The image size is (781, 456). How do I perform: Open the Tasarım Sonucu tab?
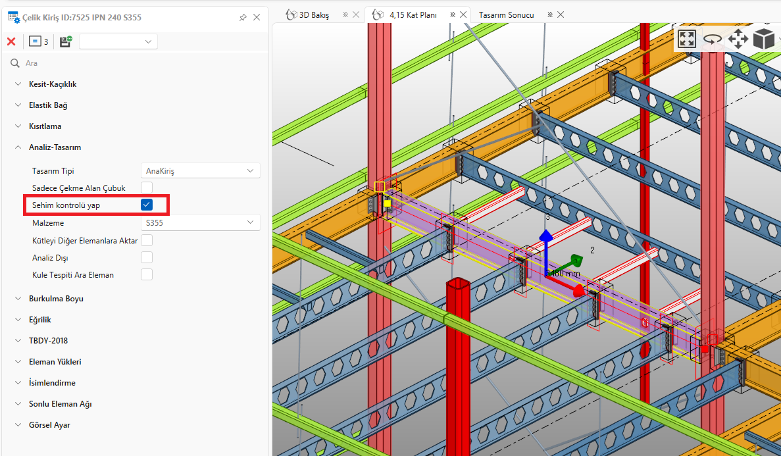coord(506,14)
